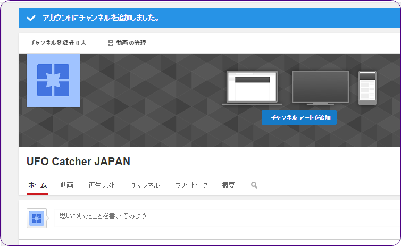The width and height of the screenshot is (401, 246).
Task: Click the laptop preview icon in banner
Action: [252, 88]
